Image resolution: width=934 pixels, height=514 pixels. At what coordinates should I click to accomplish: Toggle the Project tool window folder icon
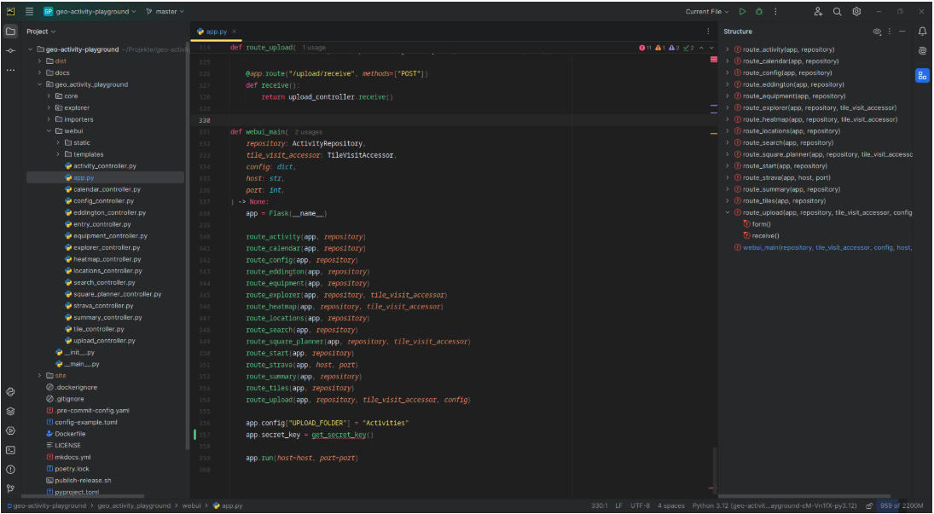pyautogui.click(x=10, y=32)
